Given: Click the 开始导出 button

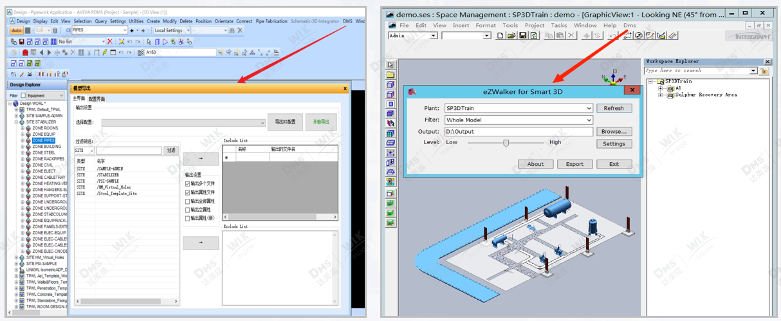Looking at the screenshot, I should tap(321, 121).
